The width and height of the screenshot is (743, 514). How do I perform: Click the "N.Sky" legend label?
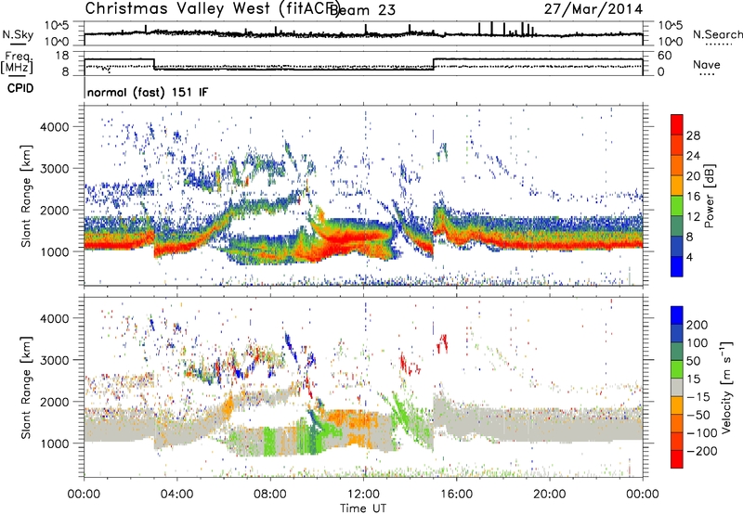pos(18,34)
